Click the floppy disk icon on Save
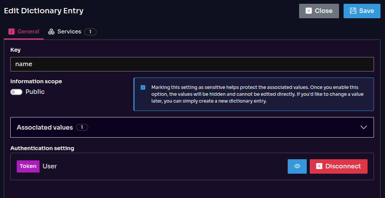Viewport: 385px width, 198px height. 353,11
